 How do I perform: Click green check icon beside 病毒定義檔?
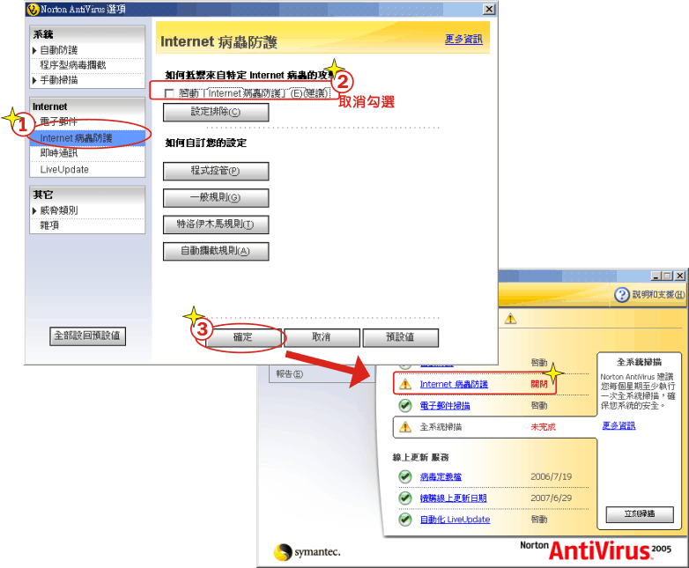[x=405, y=476]
